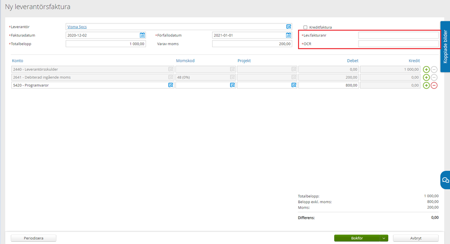
Task: Open the Förfallodatum calendar picker
Action: (289, 35)
